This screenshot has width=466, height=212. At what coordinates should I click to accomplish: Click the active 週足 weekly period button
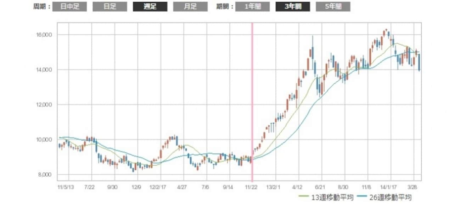click(x=150, y=6)
